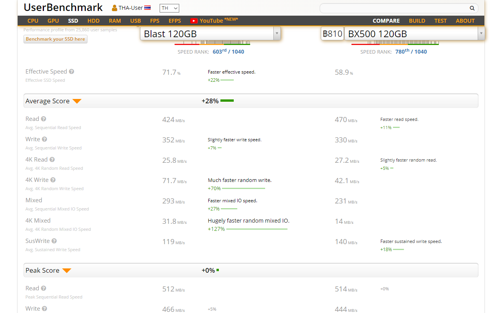Open the USB menu
The image size is (502, 313).
pyautogui.click(x=135, y=21)
